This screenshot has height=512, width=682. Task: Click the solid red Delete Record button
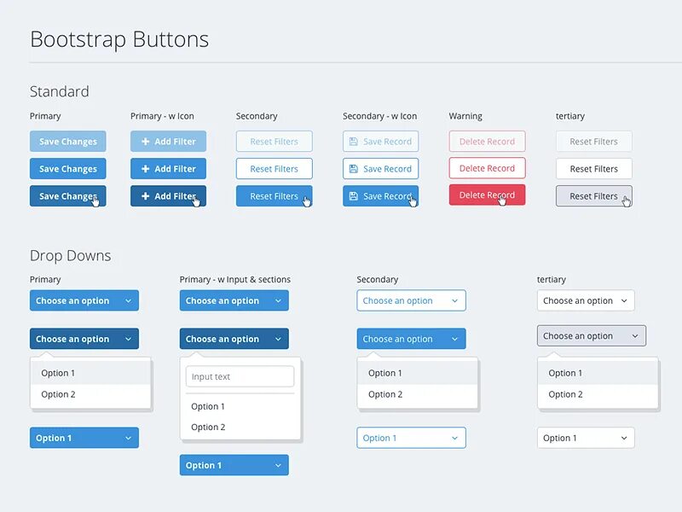point(487,195)
